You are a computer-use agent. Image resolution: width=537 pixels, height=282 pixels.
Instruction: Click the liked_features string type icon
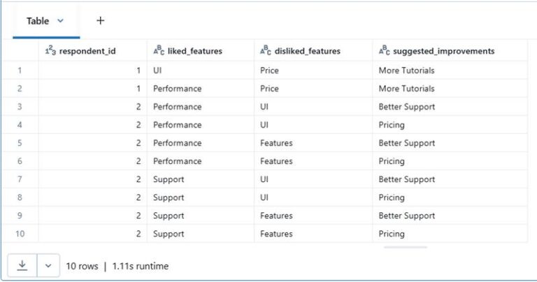click(x=159, y=51)
